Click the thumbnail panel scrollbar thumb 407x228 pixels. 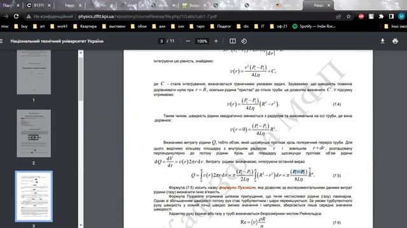pyautogui.click(x=81, y=79)
